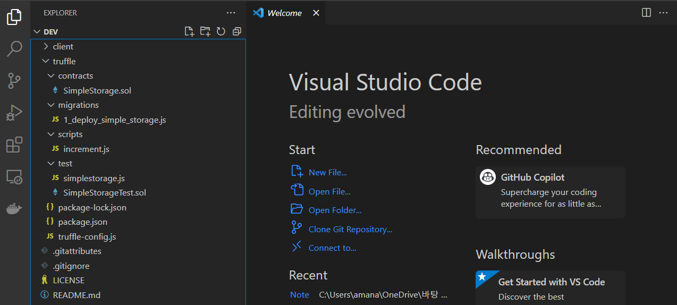Open the Remote Explorer icon

(14, 177)
